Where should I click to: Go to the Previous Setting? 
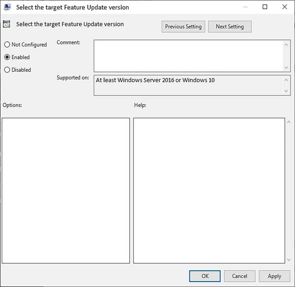pos(183,27)
